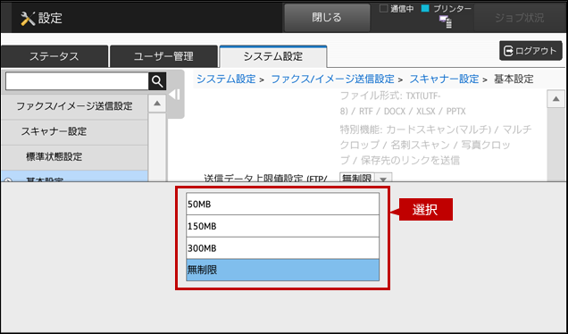Open the ファクス/イメージ送信設定 breadcrumb link
The width and height of the screenshot is (568, 334).
click(x=332, y=79)
